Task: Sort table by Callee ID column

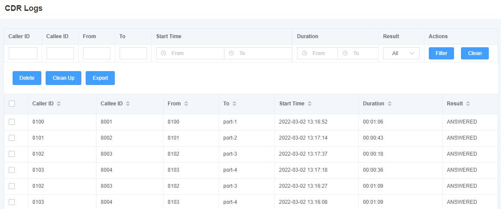Action: pos(128,104)
